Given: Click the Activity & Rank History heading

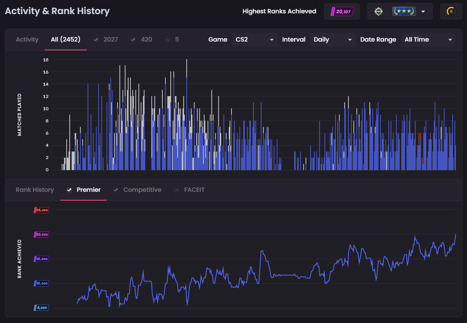Looking at the screenshot, I should (57, 11).
